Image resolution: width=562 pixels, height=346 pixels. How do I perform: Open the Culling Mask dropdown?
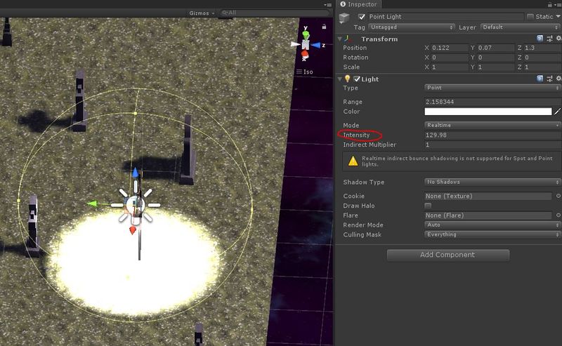click(x=492, y=234)
